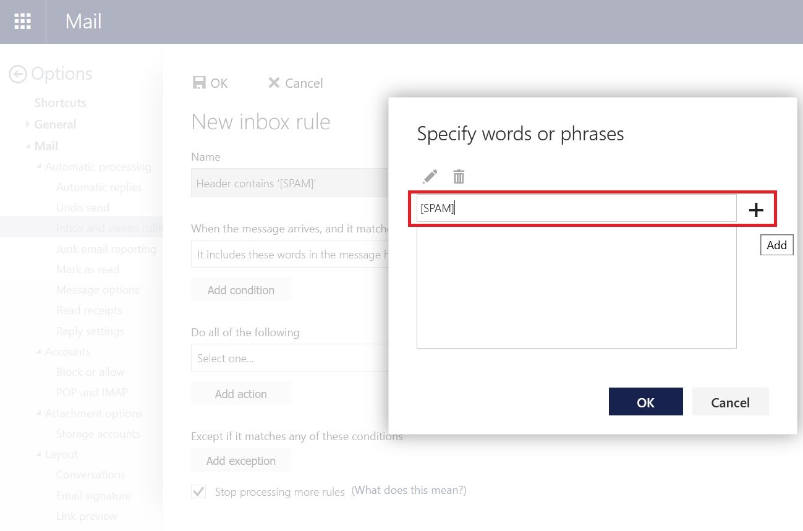Image resolution: width=803 pixels, height=531 pixels.
Task: Open the 'What does this mean?' link
Action: point(409,491)
